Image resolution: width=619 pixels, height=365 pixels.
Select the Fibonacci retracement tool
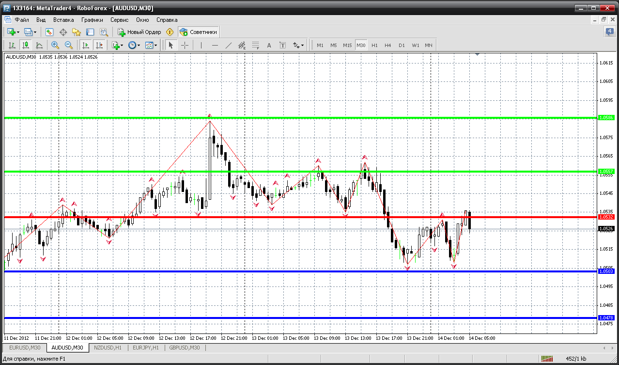[256, 45]
